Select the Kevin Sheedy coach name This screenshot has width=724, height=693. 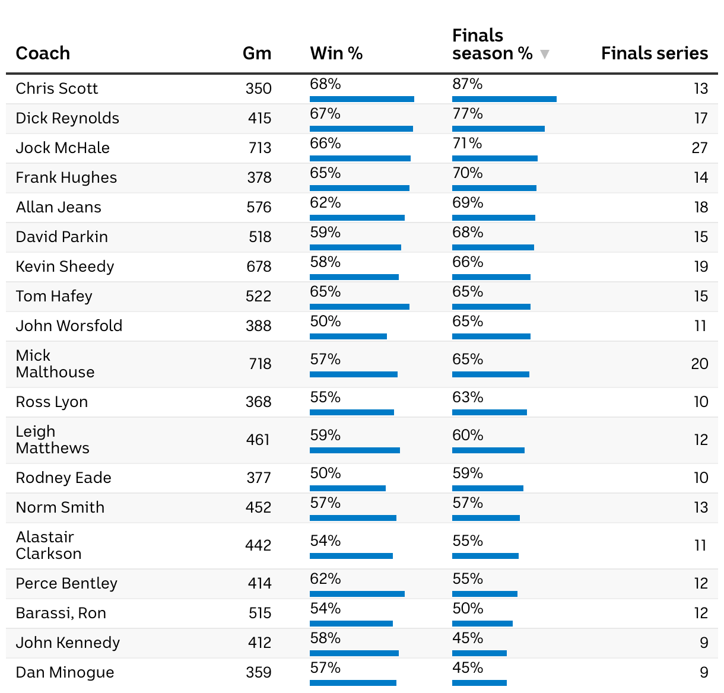click(65, 266)
